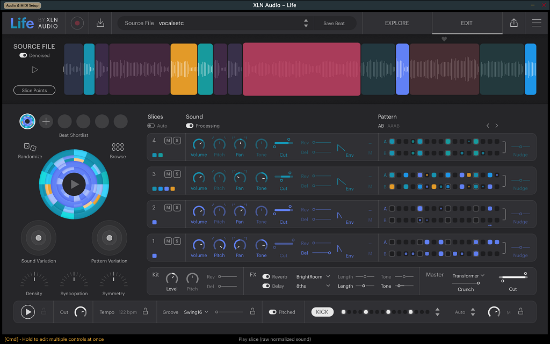Mute slice track 3
The height and width of the screenshot is (344, 550).
[168, 174]
